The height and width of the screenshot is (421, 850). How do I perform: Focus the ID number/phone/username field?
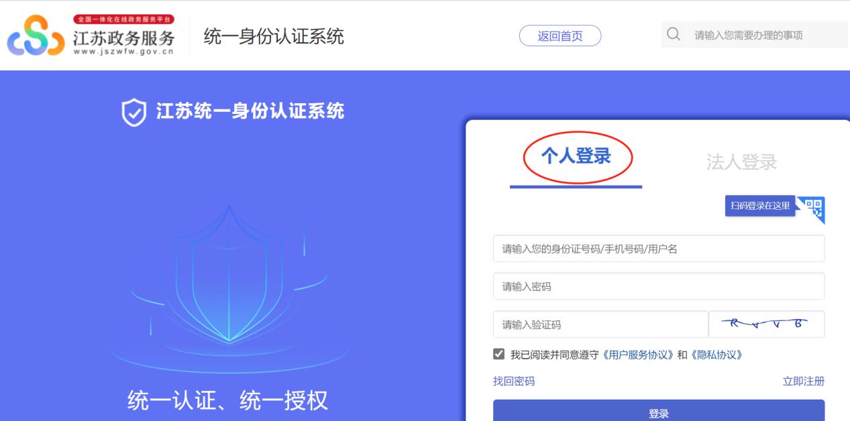pyautogui.click(x=659, y=249)
